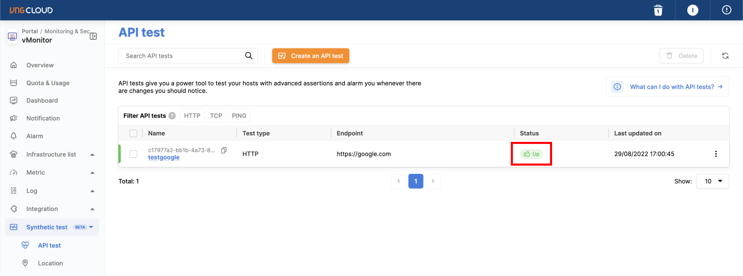Click the help icon beside Filter API tests
743x276 pixels.
pyautogui.click(x=172, y=116)
